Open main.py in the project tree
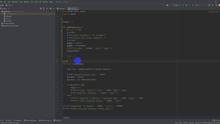220x124 pixels. click(8, 19)
